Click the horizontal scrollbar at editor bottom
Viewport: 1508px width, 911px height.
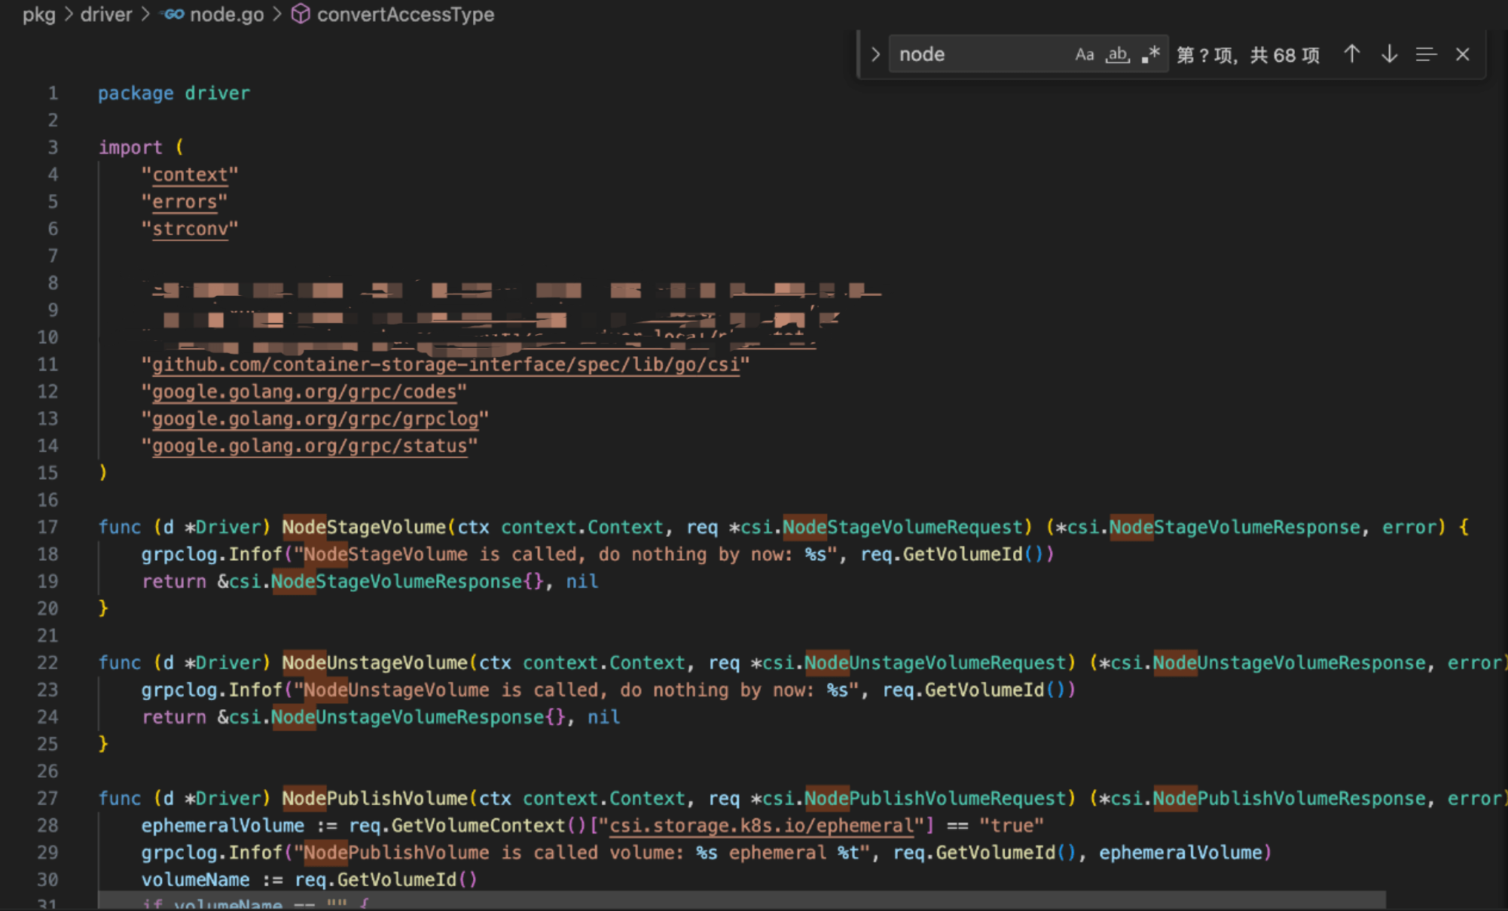(x=742, y=900)
